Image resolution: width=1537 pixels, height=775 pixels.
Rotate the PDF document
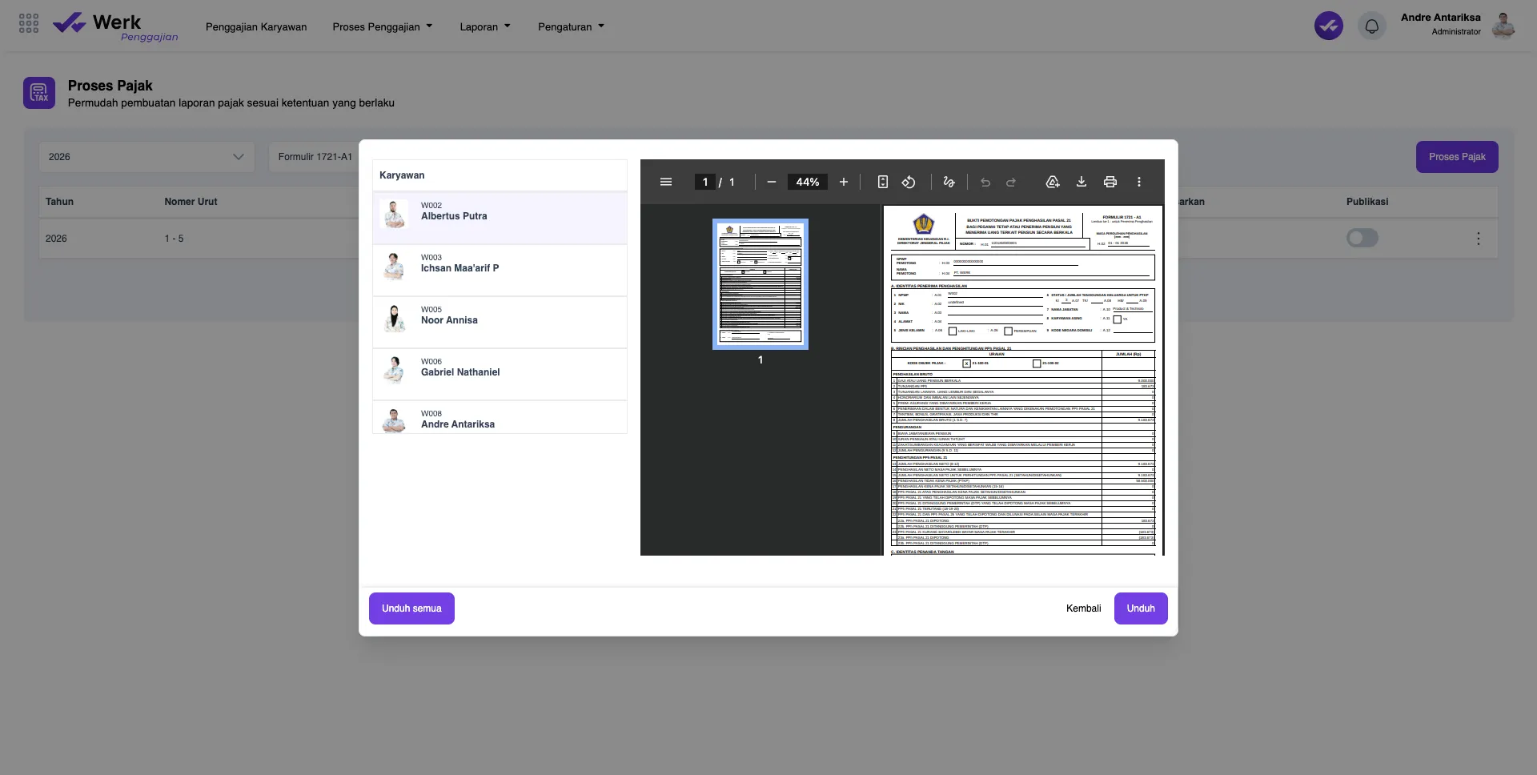coord(909,183)
